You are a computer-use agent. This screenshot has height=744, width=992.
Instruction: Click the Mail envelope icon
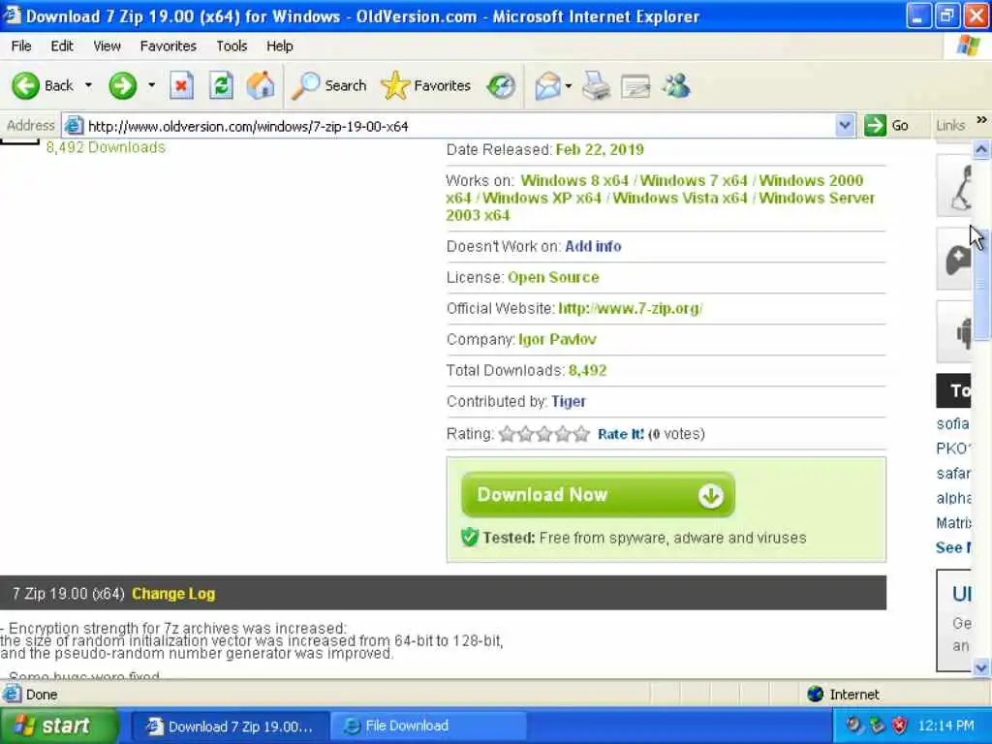[x=547, y=86]
